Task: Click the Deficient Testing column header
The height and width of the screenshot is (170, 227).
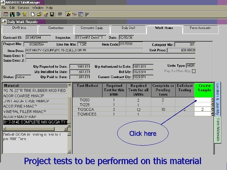Action: click(185, 90)
